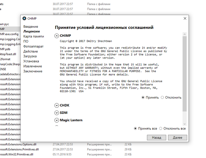Open the Установка step

(31, 61)
